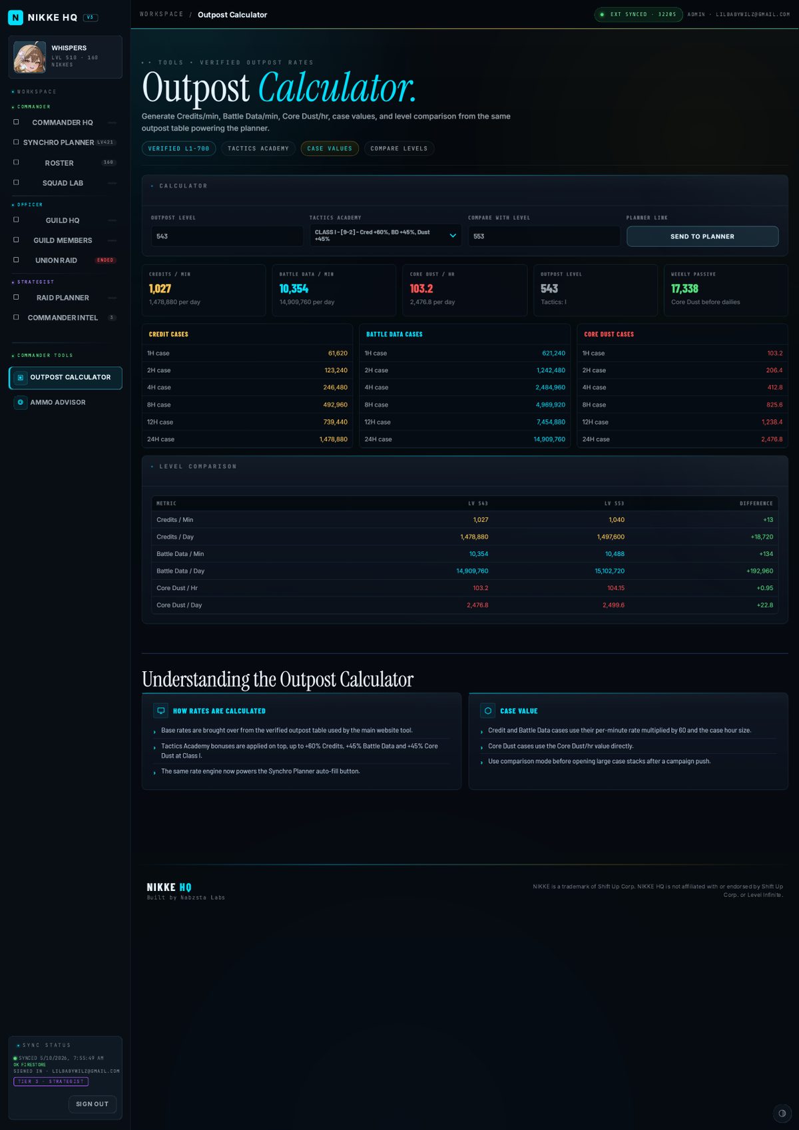Click the LV421 badge on Synchro Planner
The width and height of the screenshot is (799, 1130).
[x=105, y=142]
